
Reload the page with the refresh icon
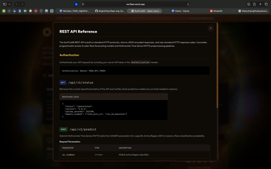[x=188, y=4]
